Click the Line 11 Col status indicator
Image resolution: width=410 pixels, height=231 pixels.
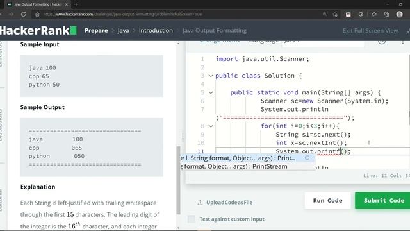tap(386, 175)
